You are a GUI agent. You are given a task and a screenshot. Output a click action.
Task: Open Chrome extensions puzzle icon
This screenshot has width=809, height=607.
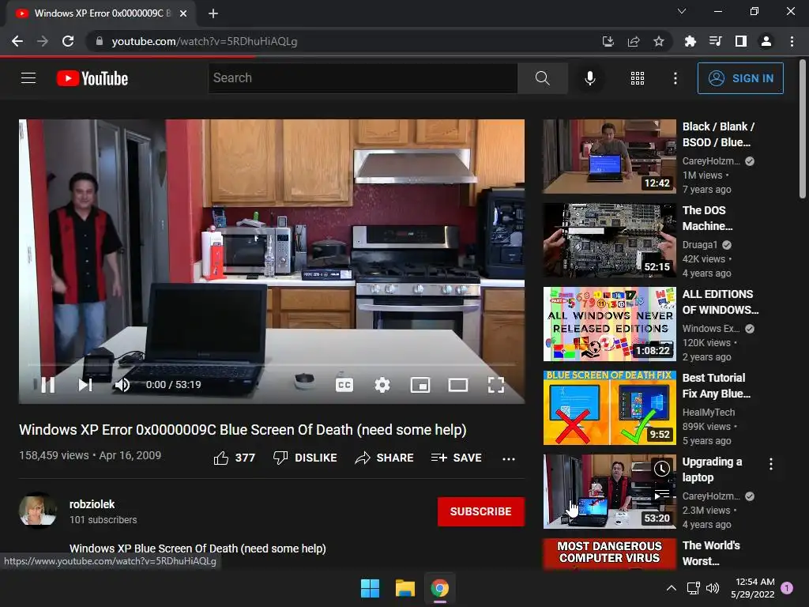click(x=690, y=41)
